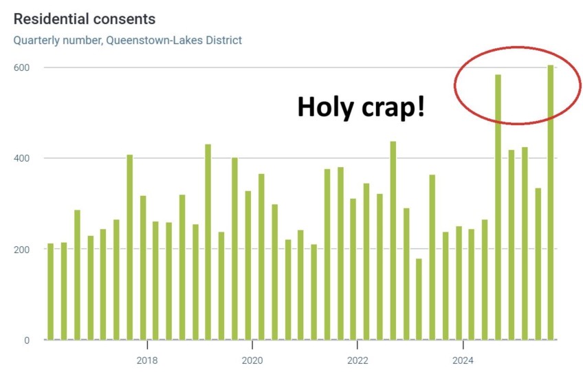Select the second-tallest bar inside red circle
The image size is (583, 372).
point(498,207)
